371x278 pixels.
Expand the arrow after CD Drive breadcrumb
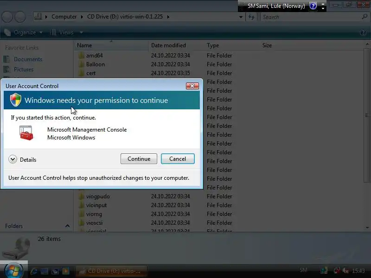[x=168, y=17]
